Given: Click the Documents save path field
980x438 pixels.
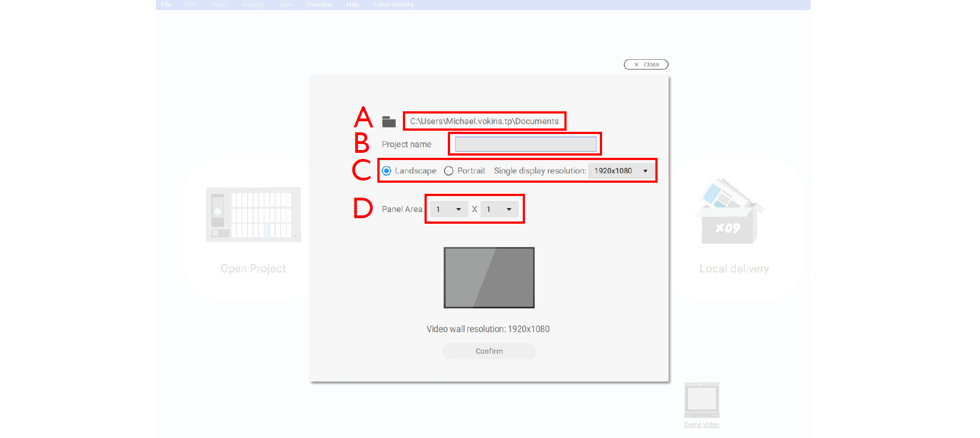Looking at the screenshot, I should (x=484, y=121).
